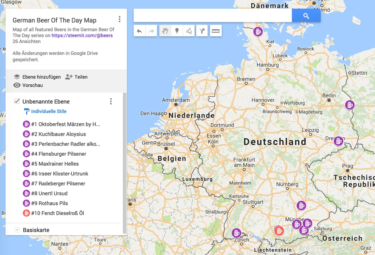This screenshot has width=375, height=255.
Task: Click the beer marker near Flensburg
Action: (x=258, y=32)
